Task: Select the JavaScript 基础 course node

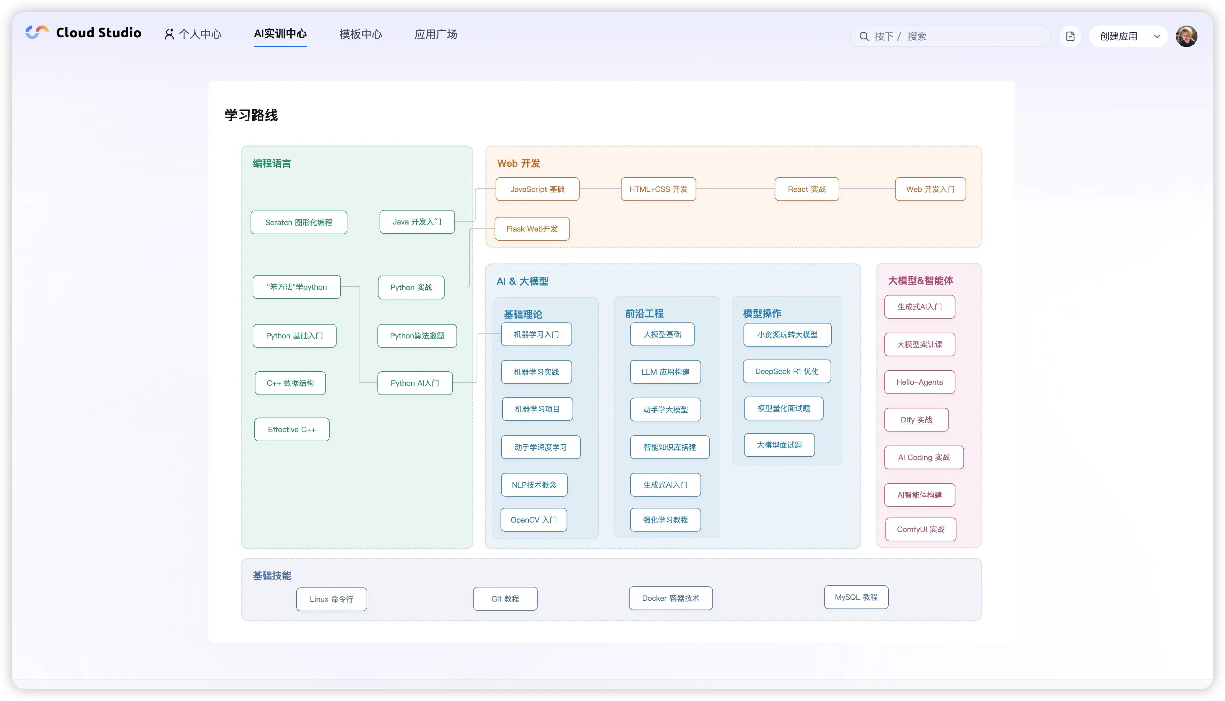Action: point(537,189)
